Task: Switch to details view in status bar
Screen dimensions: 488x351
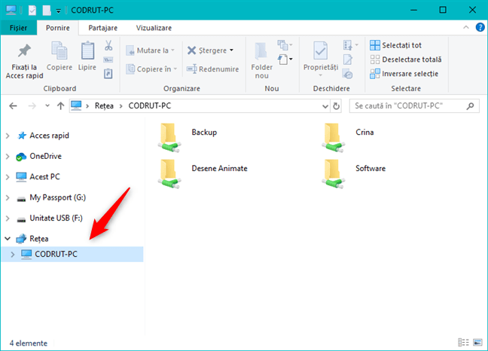Action: [462, 343]
